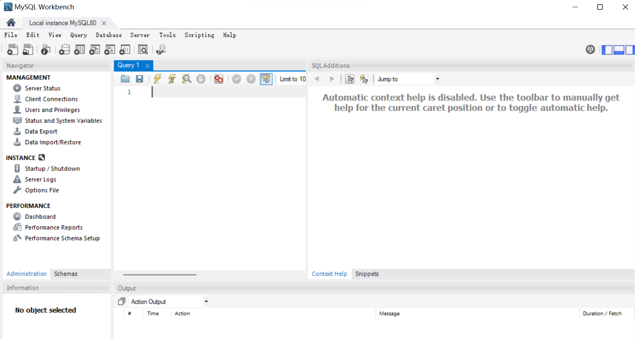Close the Query 1 tab
This screenshot has height=339, width=635.
tap(147, 65)
